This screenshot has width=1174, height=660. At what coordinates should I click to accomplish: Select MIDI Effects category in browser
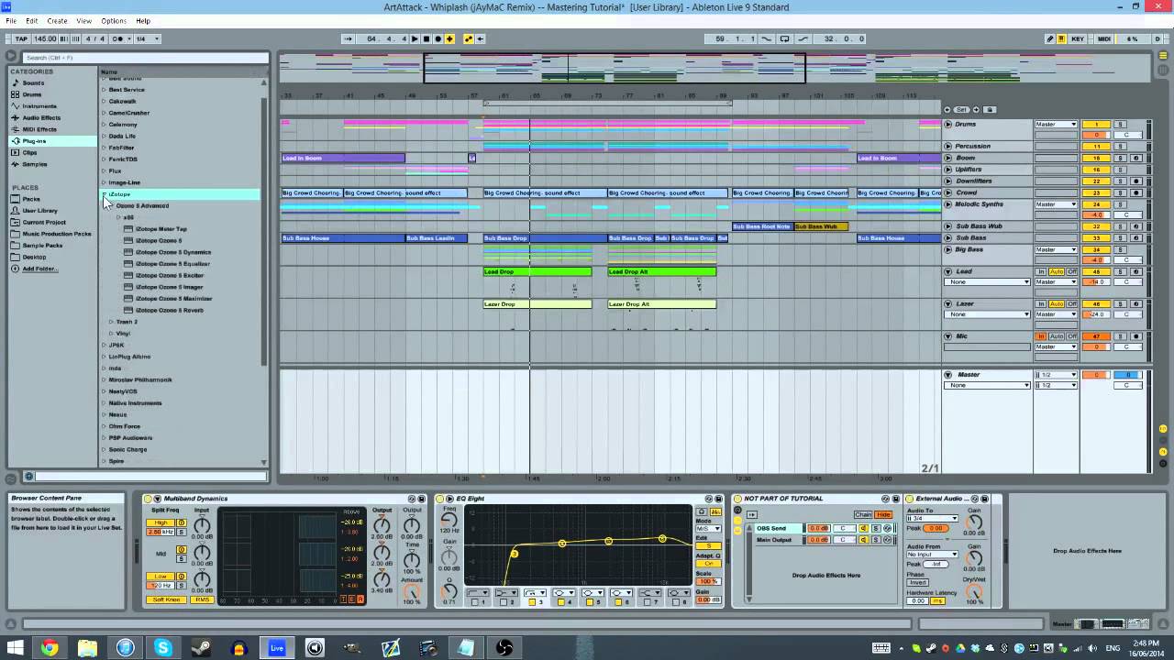(x=39, y=129)
